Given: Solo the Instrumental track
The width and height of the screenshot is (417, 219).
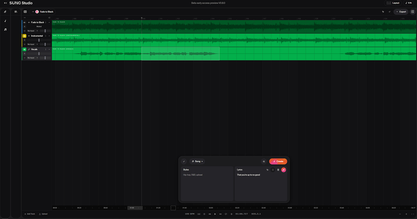Looking at the screenshot, I should (25, 40).
